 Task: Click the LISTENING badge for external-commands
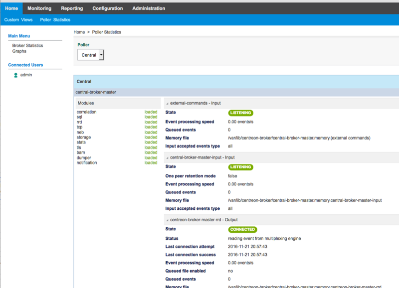point(240,113)
